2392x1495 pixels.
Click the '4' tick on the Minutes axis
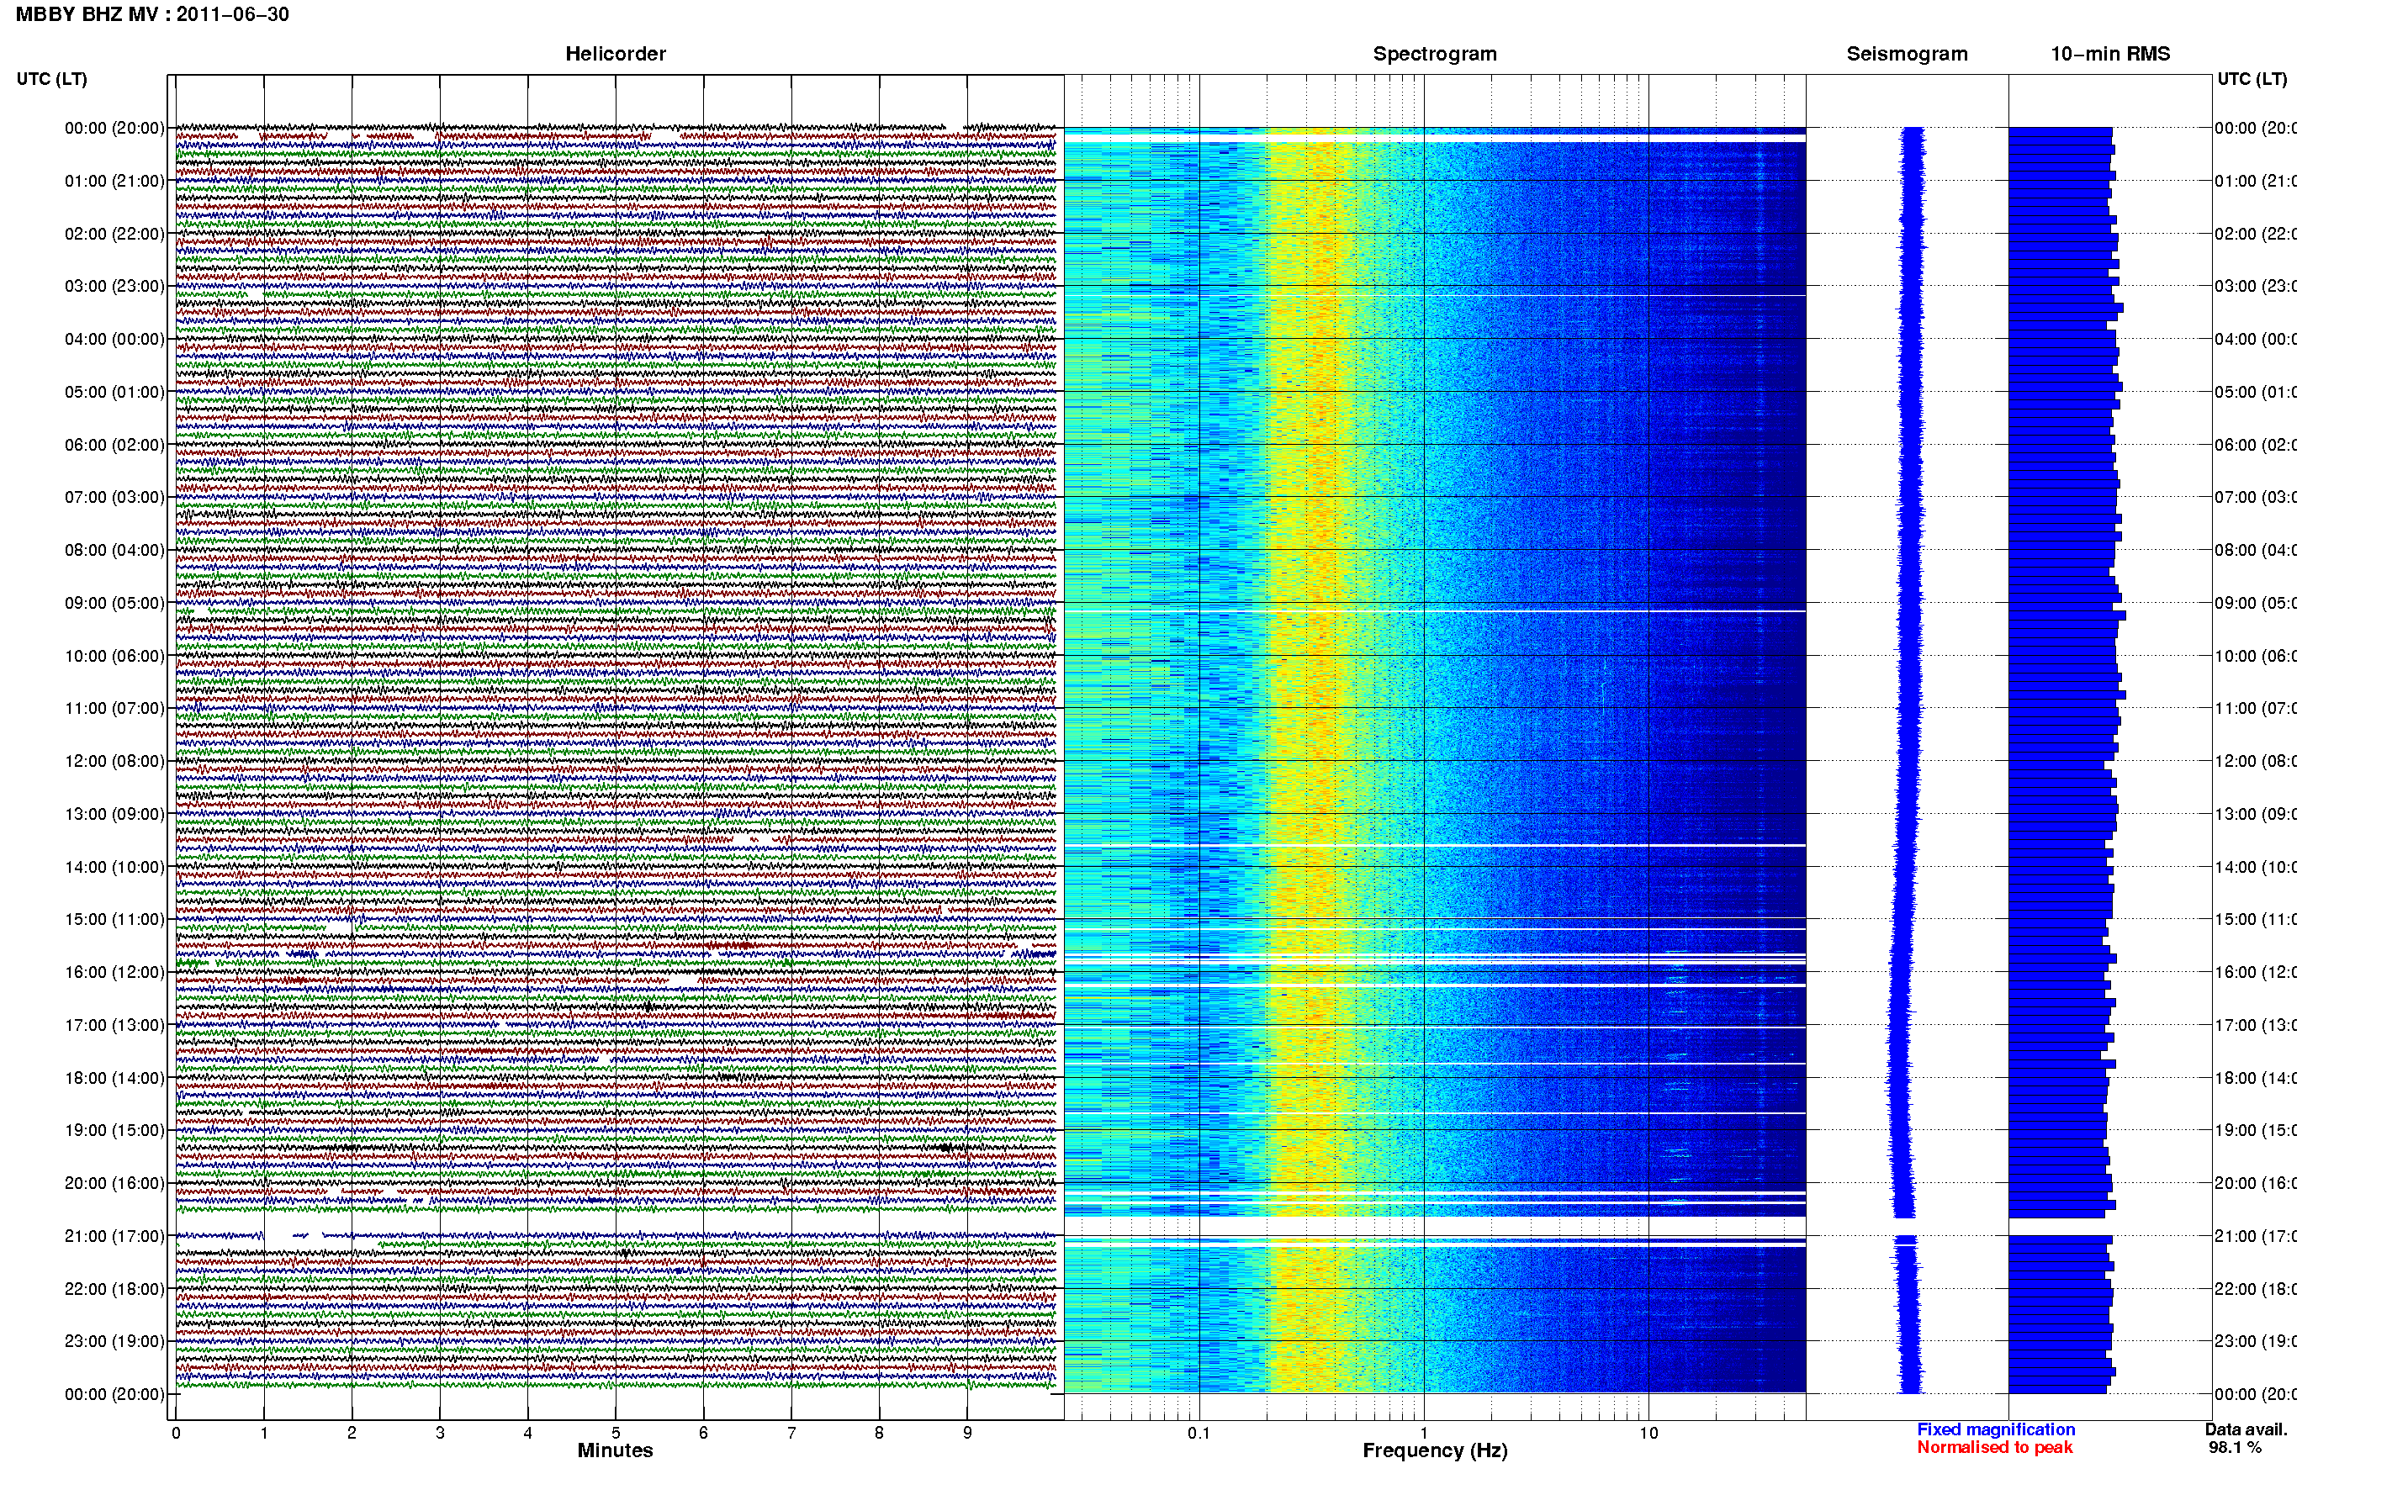(528, 1433)
